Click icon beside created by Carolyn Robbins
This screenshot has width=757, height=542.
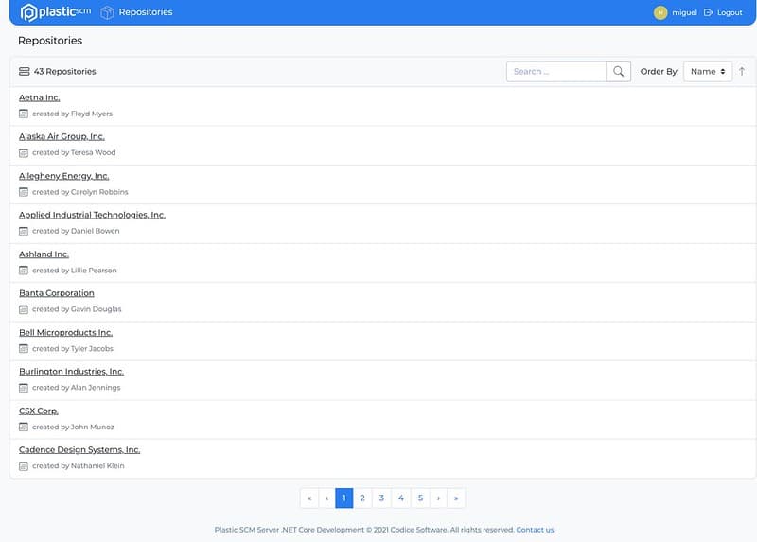(x=24, y=192)
